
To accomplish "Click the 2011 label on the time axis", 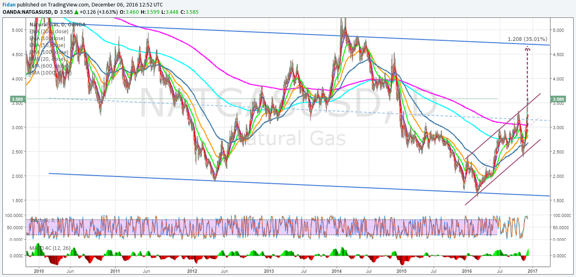I will pyautogui.click(x=115, y=271).
